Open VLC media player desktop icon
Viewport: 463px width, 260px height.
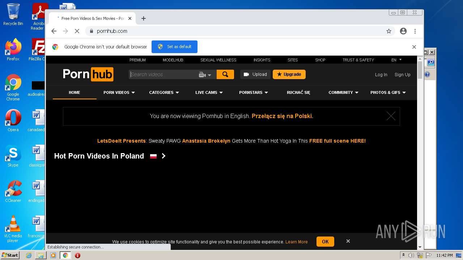pos(13,229)
